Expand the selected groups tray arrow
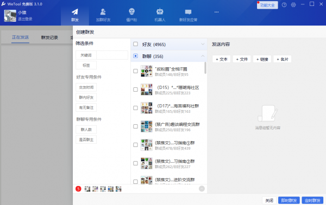 202,189
